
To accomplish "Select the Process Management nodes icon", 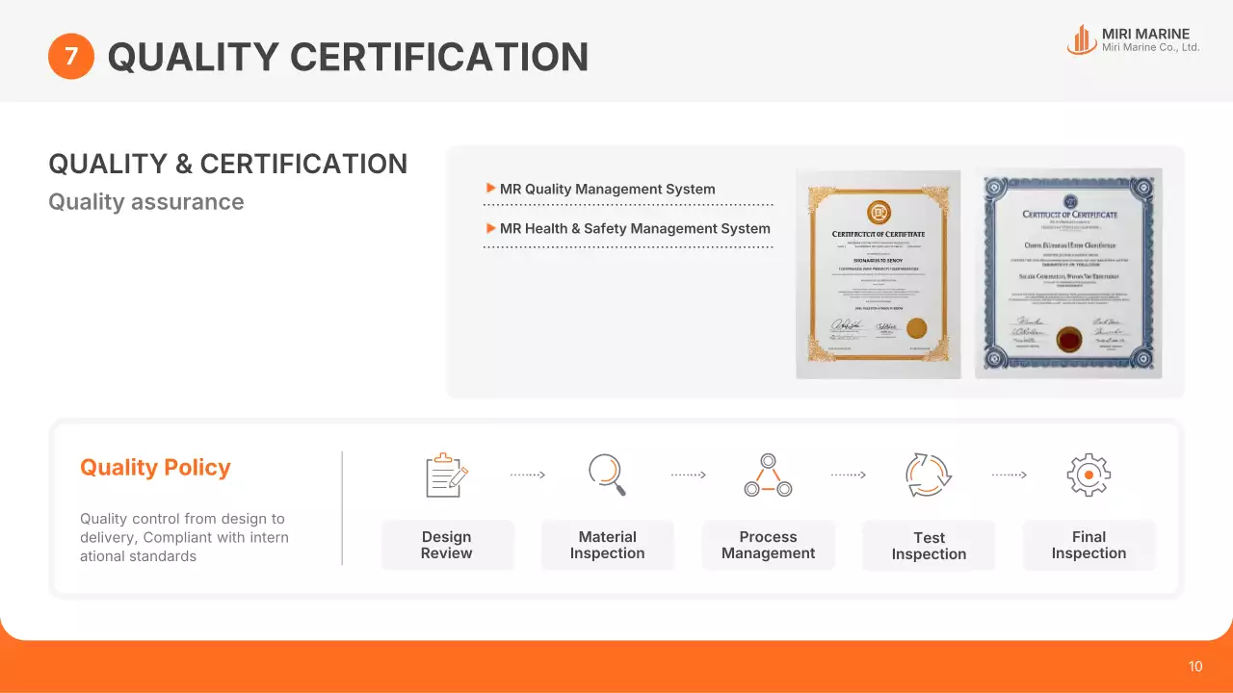I will point(768,475).
